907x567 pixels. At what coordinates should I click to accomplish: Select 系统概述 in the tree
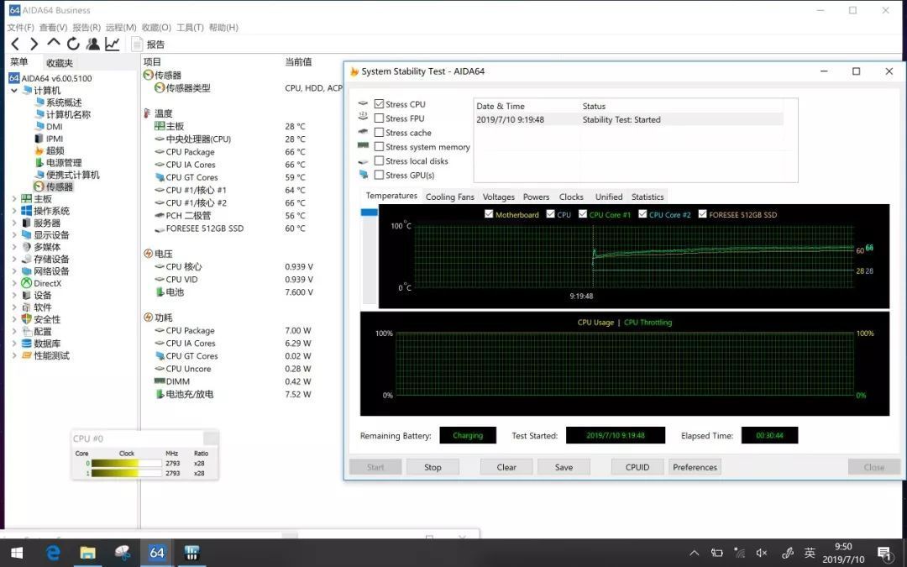59,102
